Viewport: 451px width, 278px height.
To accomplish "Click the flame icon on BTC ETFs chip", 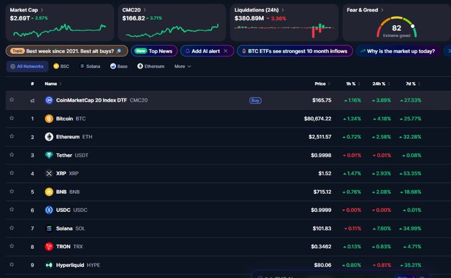I will click(244, 51).
